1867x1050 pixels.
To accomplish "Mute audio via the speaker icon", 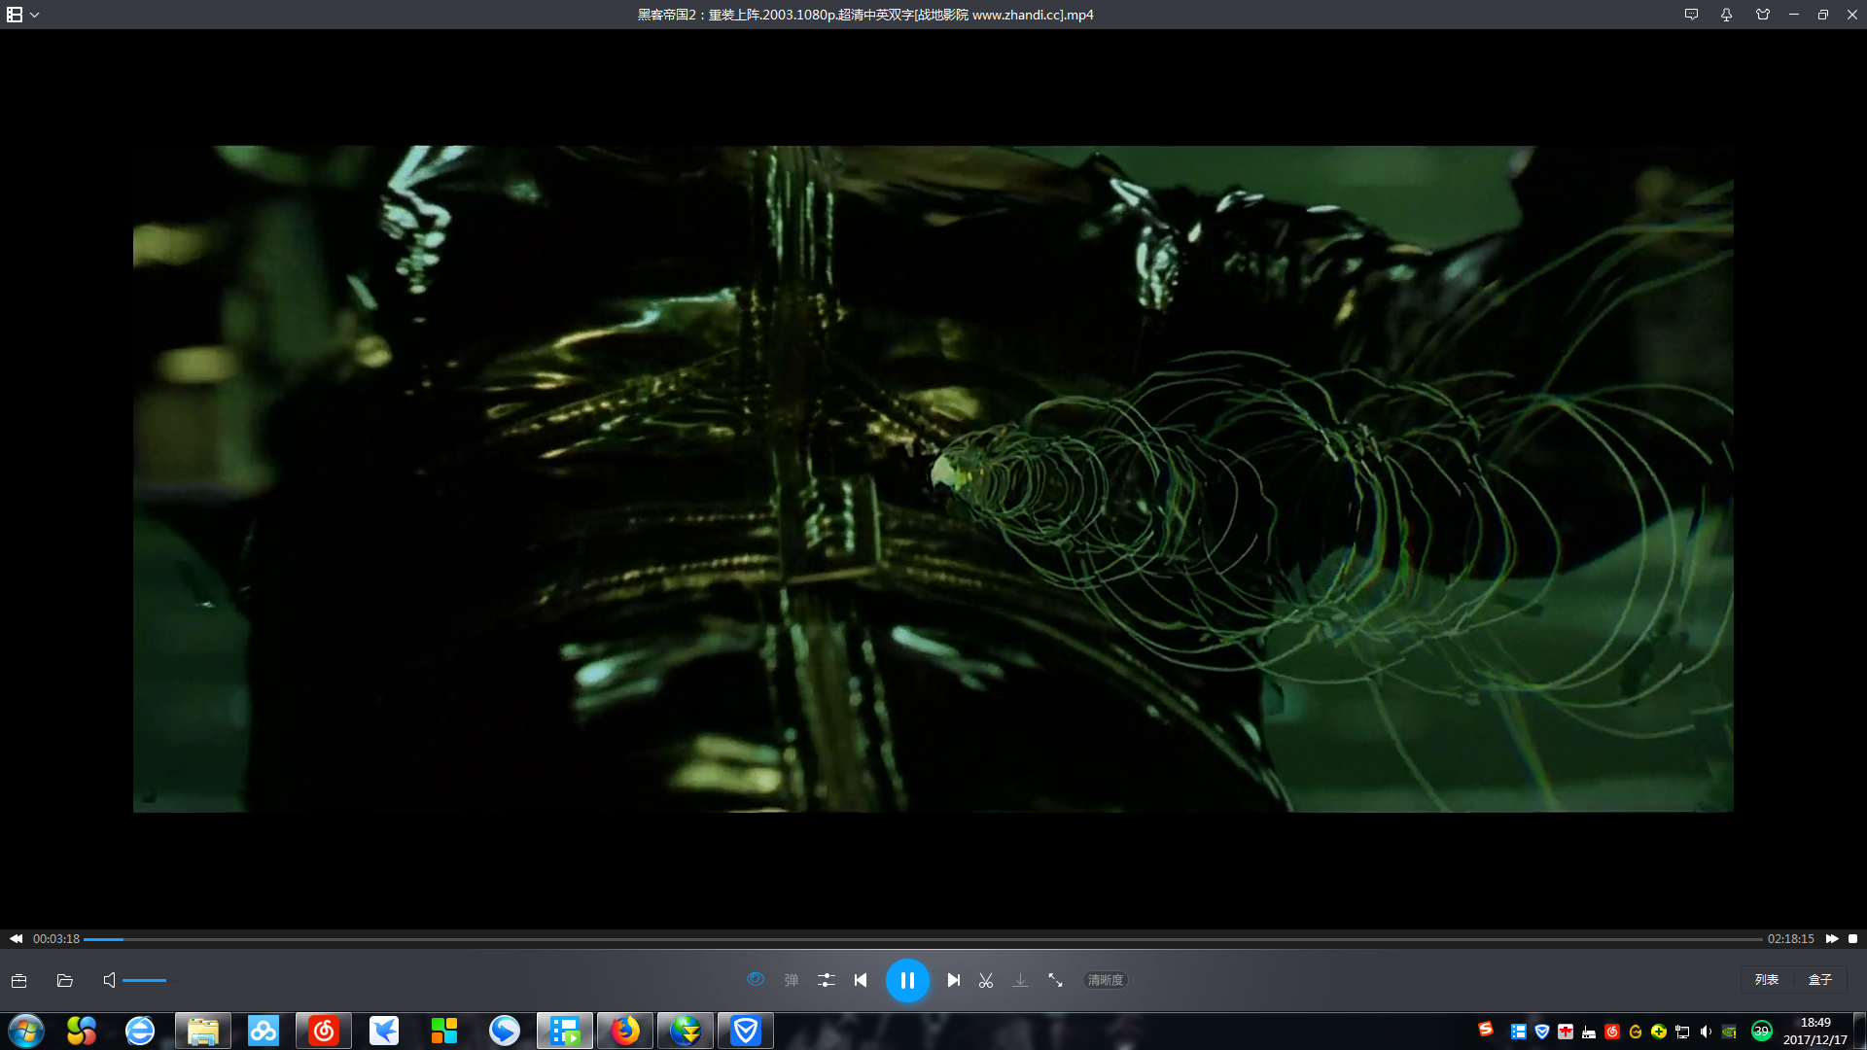I will 109,980.
